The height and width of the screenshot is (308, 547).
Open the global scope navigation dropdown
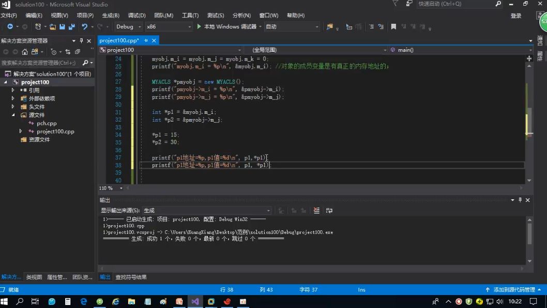[316, 50]
